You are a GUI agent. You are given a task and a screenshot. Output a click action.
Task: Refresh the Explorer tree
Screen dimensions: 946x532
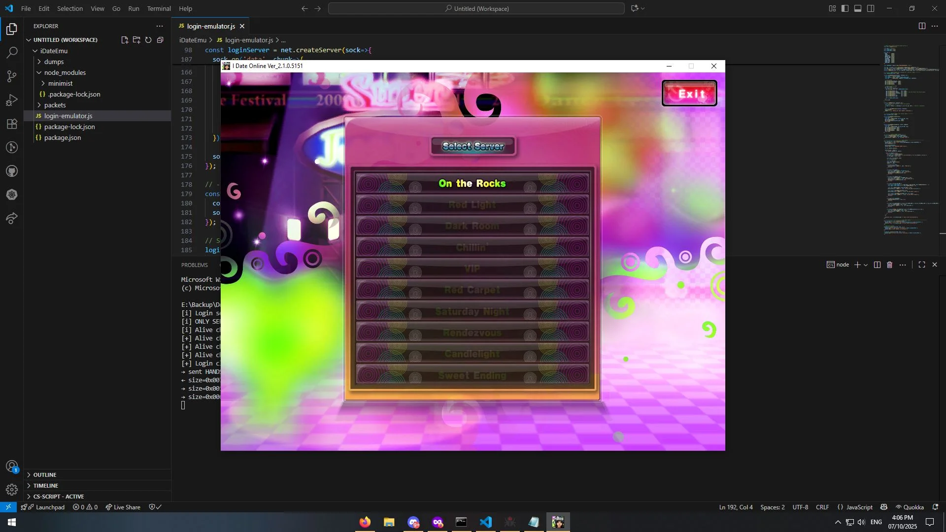pos(148,40)
